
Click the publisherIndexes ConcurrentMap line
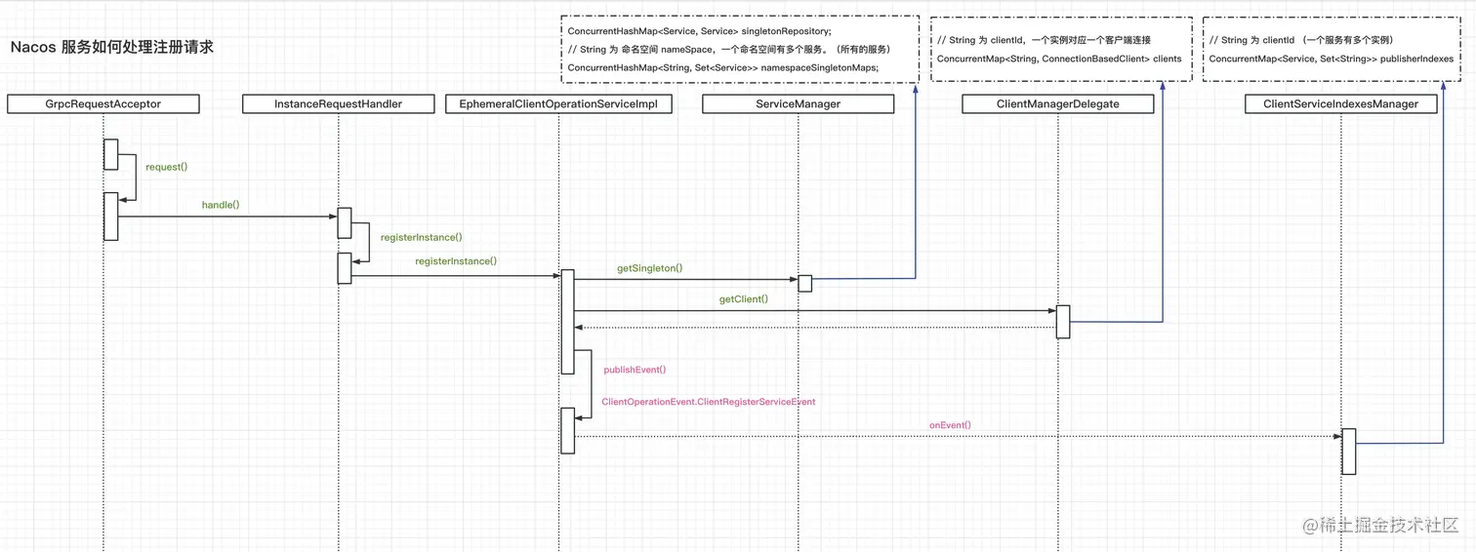coord(1331,59)
